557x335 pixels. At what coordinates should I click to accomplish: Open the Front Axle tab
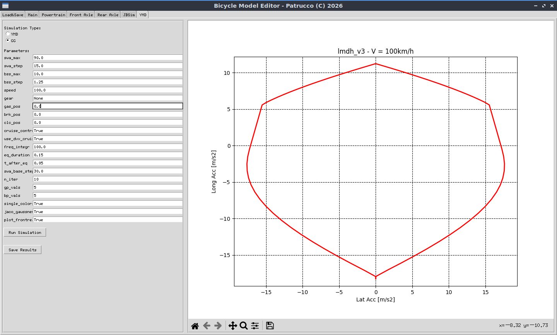coord(81,15)
